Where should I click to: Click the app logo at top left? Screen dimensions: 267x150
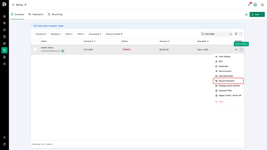[x=4, y=4]
